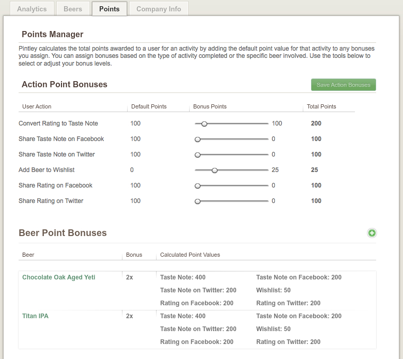Click the green plus add beer bonus icon
403x359 pixels.
click(371, 233)
